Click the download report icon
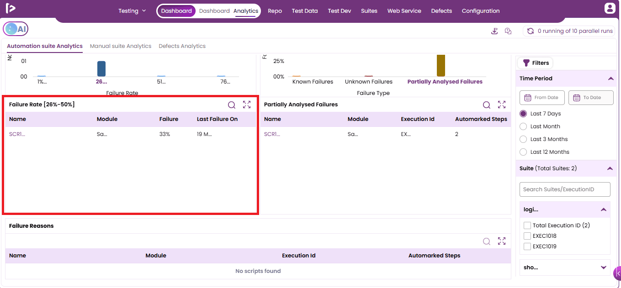The image size is (621, 288). [494, 31]
